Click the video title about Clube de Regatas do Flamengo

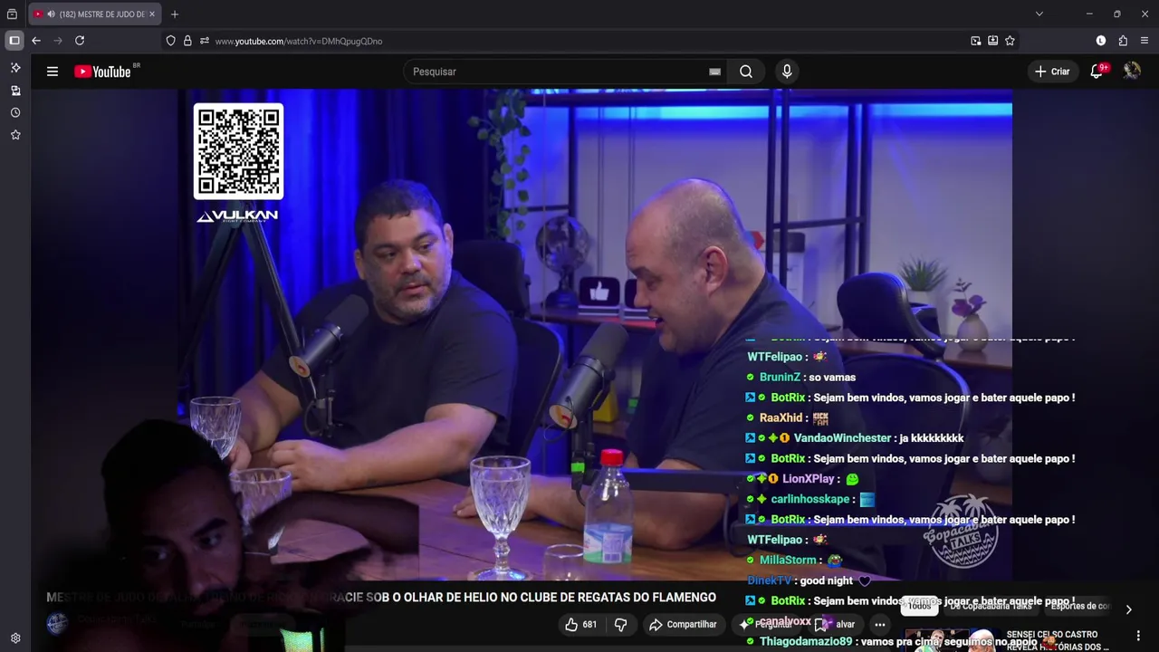(x=381, y=598)
